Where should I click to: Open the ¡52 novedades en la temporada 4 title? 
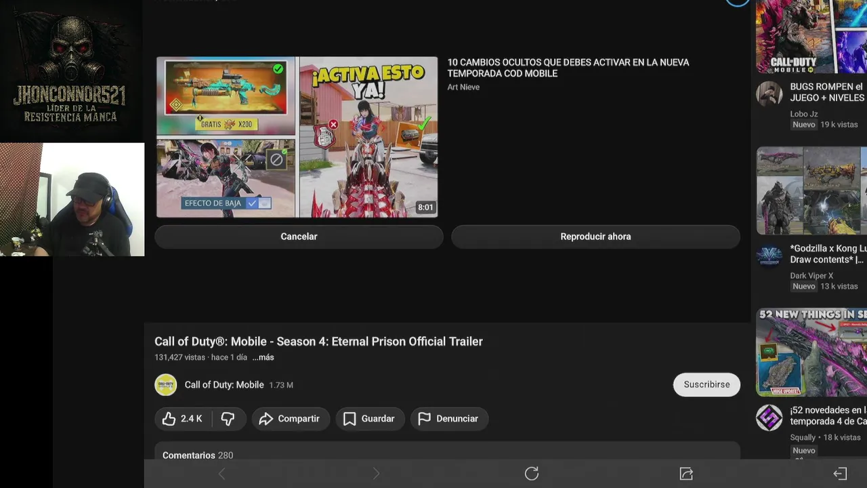point(828,415)
